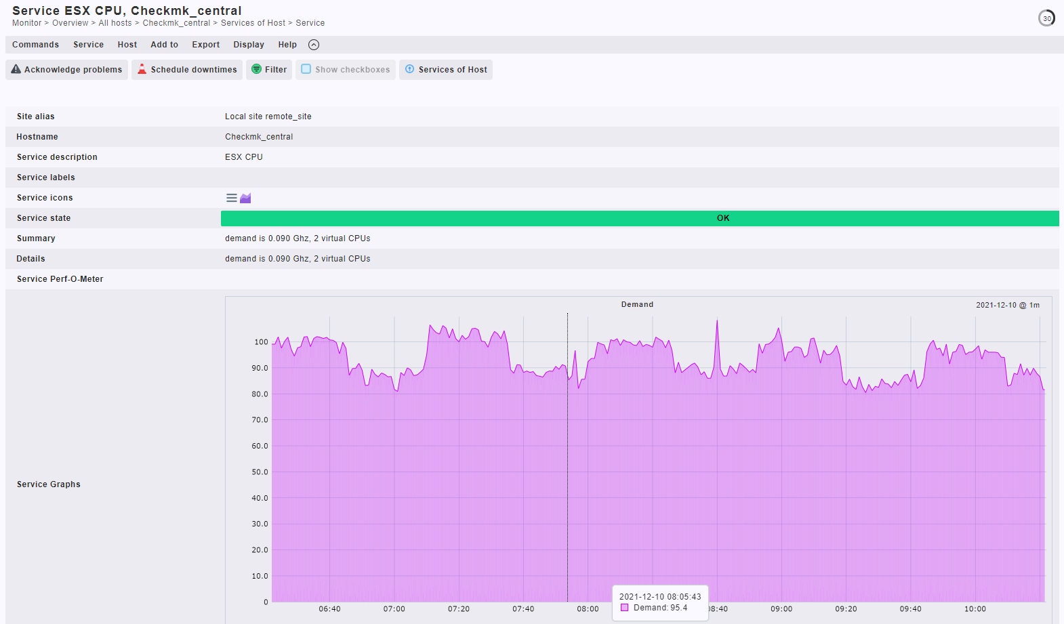Click the tooltip timestamp 2021-12-10 08:05:43

tap(660, 597)
